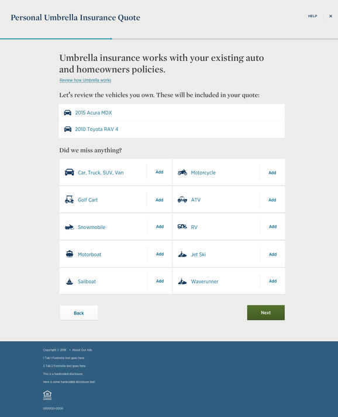Go Back to previous step
The width and height of the screenshot is (338, 417).
78,313
